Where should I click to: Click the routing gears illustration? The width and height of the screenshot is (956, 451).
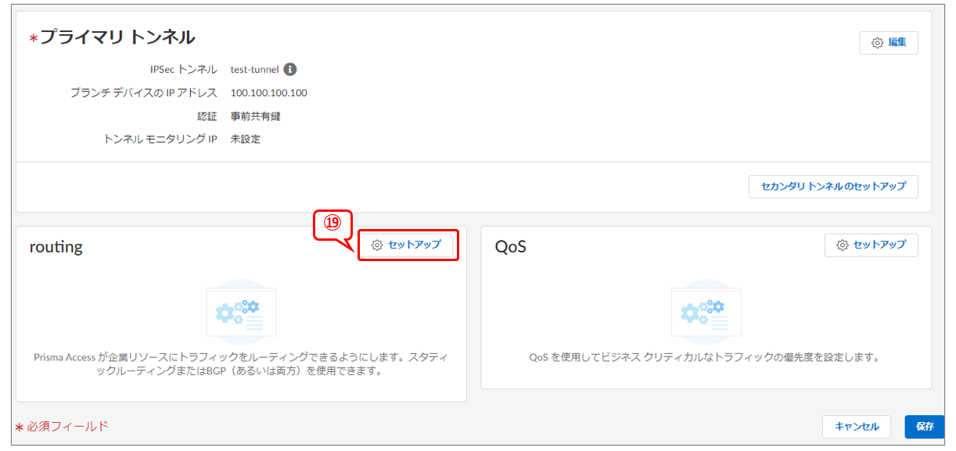(x=241, y=312)
